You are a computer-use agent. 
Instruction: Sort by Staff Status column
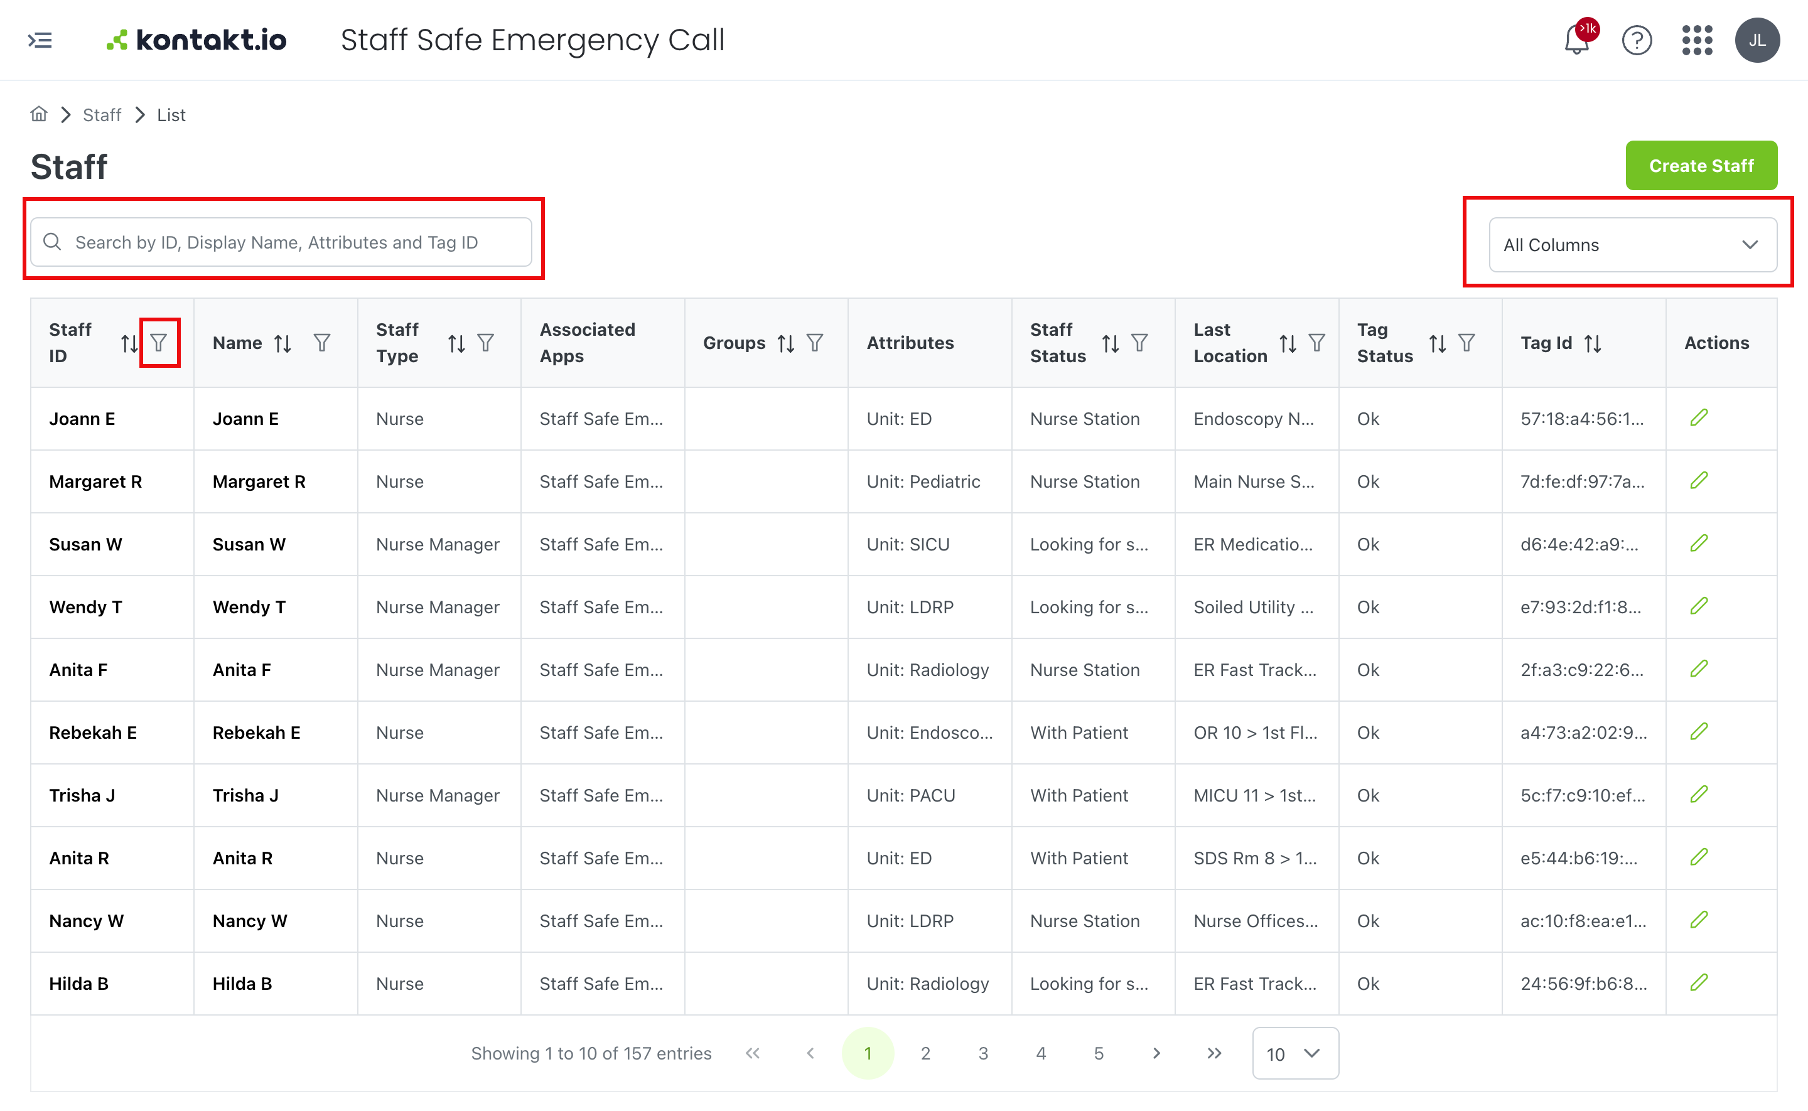(x=1111, y=343)
